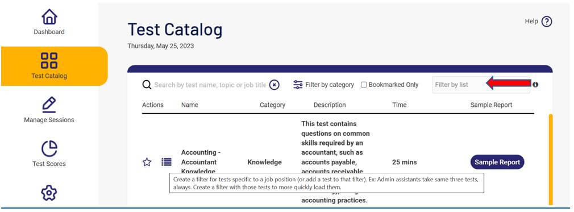Enable the Bookmarked Only checkbox
Viewport: 574px width, 212px height.
tap(364, 85)
